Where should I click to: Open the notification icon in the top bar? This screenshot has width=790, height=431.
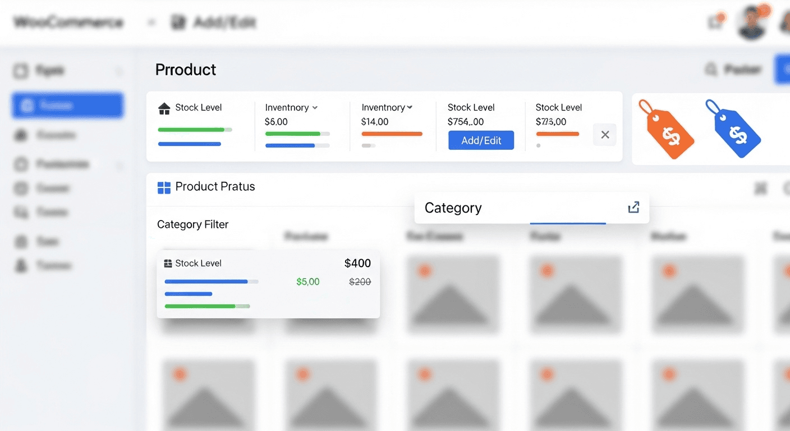[715, 22]
